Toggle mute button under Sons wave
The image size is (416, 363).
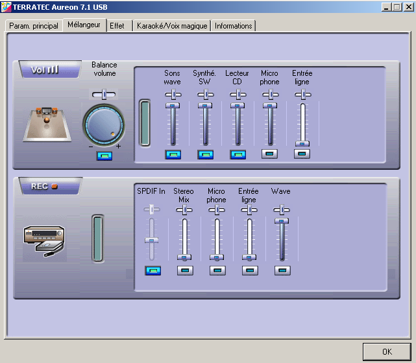pos(173,154)
